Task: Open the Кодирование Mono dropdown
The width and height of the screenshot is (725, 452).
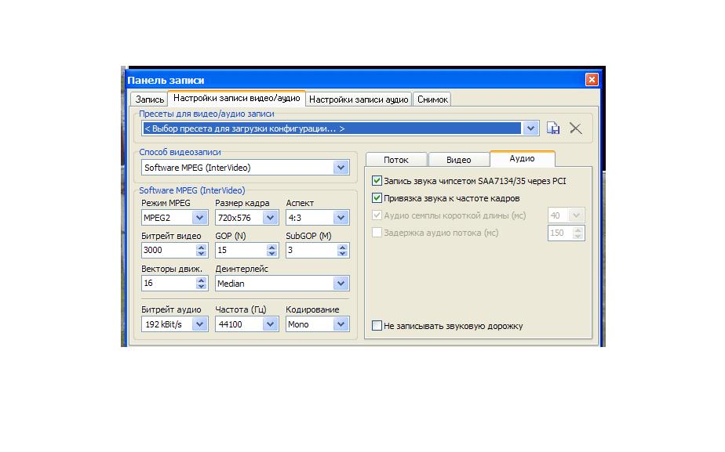Action: (341, 324)
